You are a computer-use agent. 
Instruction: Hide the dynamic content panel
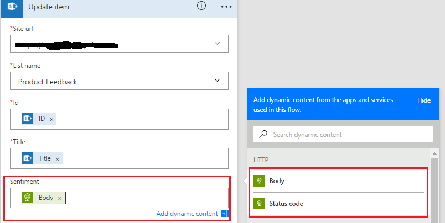[x=424, y=100]
